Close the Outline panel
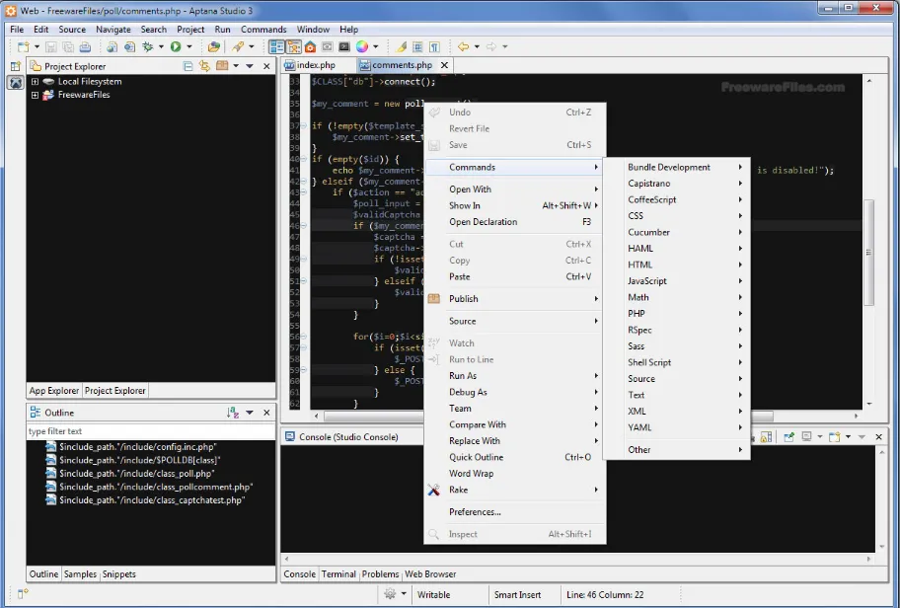The width and height of the screenshot is (900, 608). [266, 413]
